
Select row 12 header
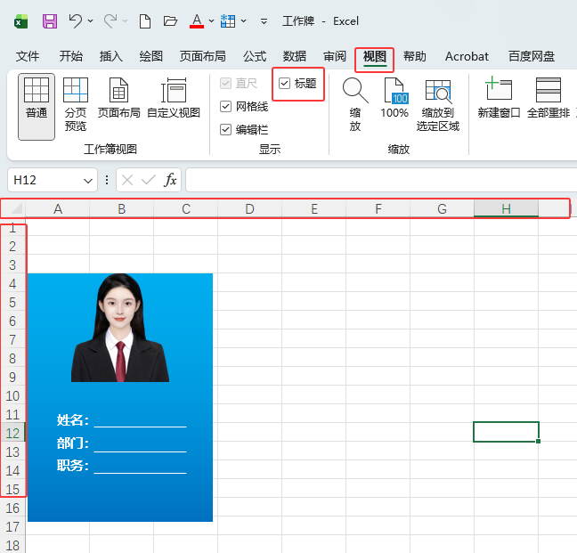point(12,433)
